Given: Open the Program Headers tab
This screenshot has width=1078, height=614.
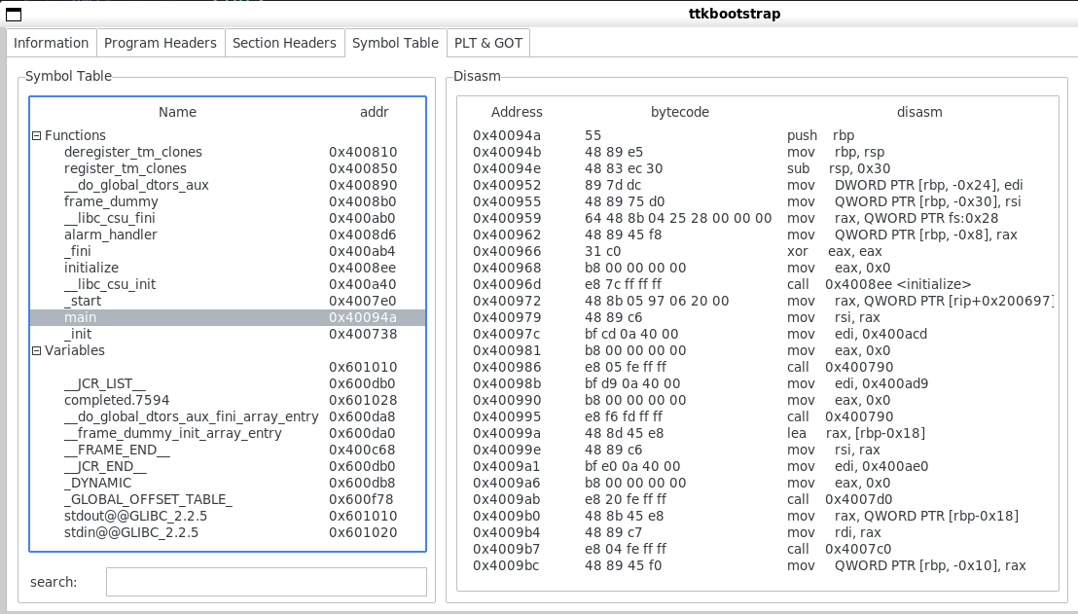Looking at the screenshot, I should pos(161,43).
